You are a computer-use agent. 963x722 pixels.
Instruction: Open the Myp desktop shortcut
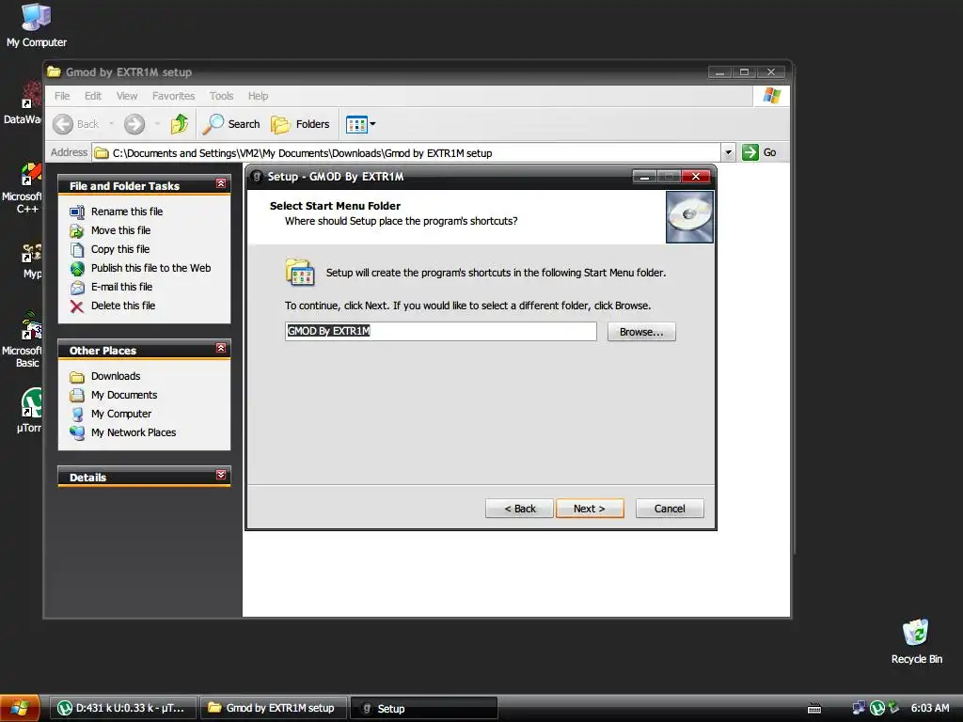32,261
